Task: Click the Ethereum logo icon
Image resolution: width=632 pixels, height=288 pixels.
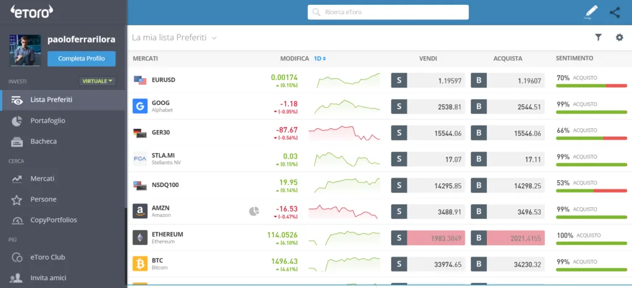Action: click(x=140, y=237)
